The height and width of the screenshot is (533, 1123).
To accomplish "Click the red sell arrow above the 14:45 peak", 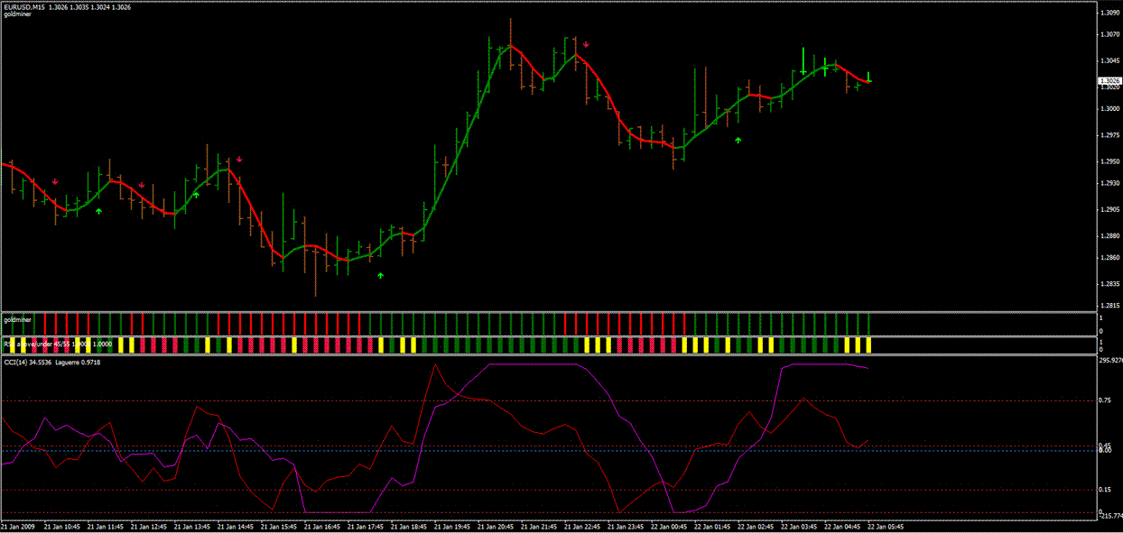I will 239,160.
